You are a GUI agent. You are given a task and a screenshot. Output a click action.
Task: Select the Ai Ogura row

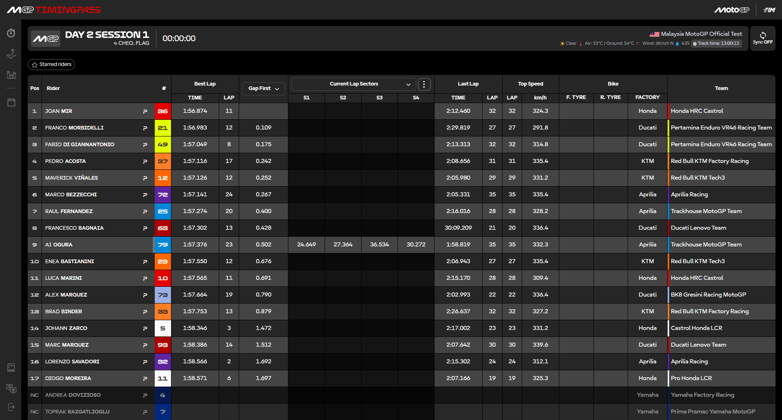point(59,245)
